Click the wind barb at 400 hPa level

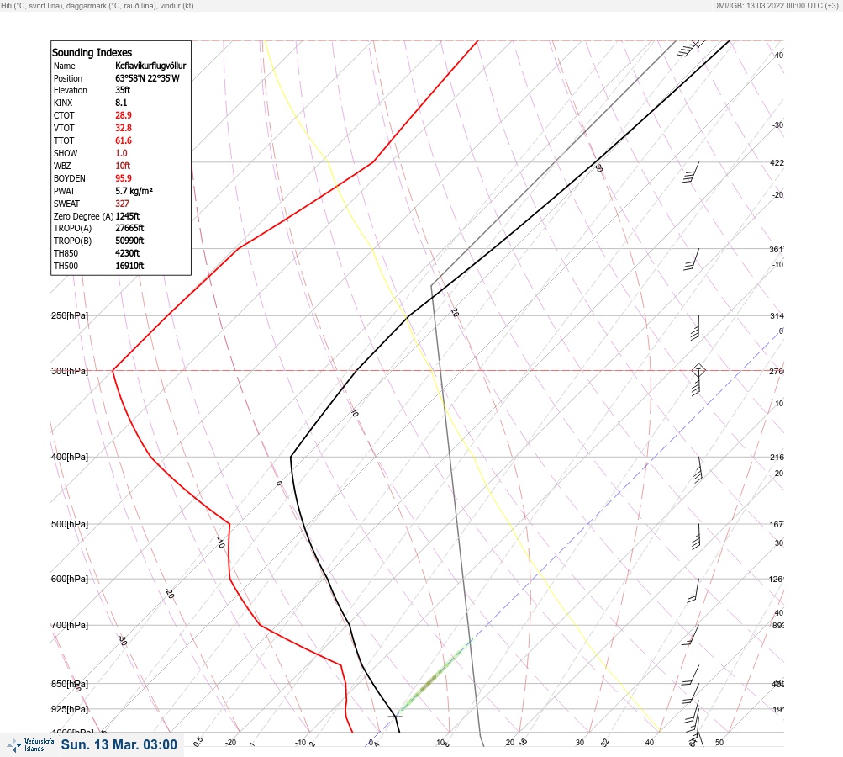[x=698, y=469]
